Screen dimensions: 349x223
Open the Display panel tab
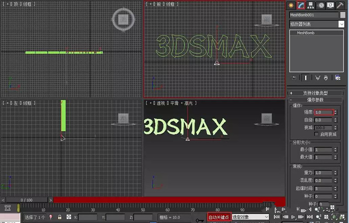(x=330, y=5)
